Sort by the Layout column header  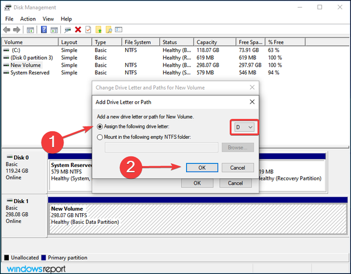[x=75, y=42]
